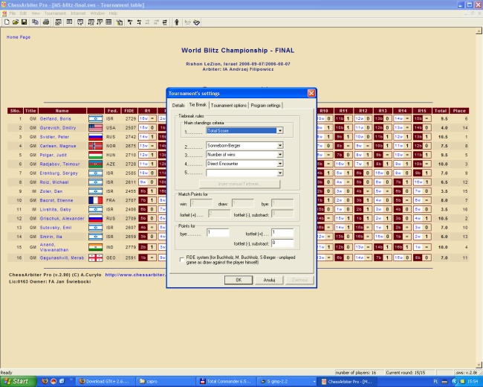The image size is (483, 387).
Task: Click Firefox icon in quick launch bar
Action: click(45, 381)
